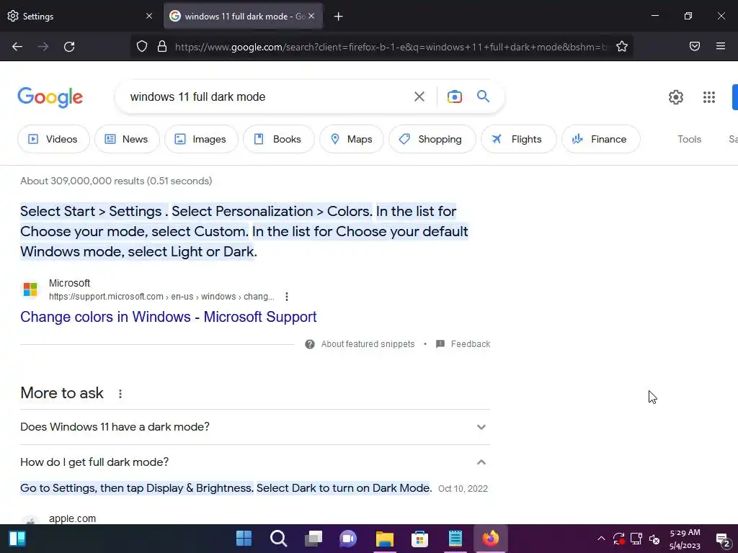Open Microsoft Store from taskbar
This screenshot has width=738, height=553.
click(x=420, y=539)
